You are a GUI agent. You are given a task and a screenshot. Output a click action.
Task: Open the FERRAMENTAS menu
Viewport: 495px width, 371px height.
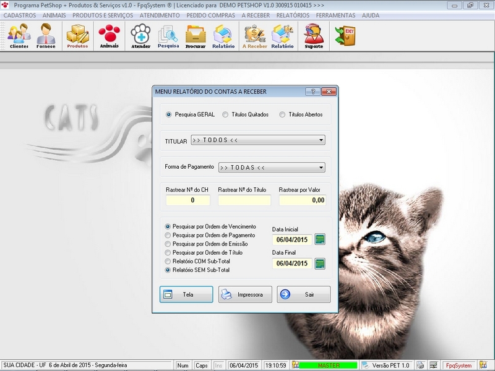pyautogui.click(x=335, y=15)
